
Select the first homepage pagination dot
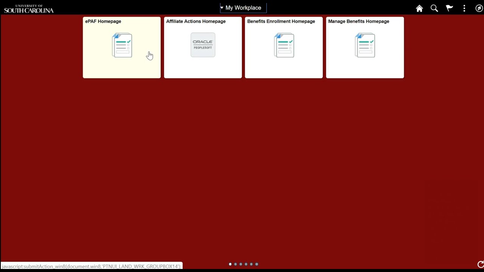point(230,264)
